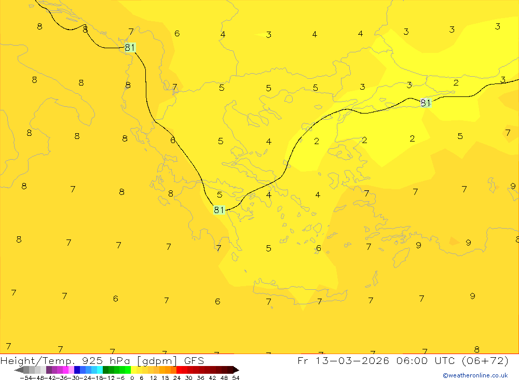The height and width of the screenshot is (380, 519).
Task: Select the dark maroon arrow at legend's hot end
Action: point(236,370)
